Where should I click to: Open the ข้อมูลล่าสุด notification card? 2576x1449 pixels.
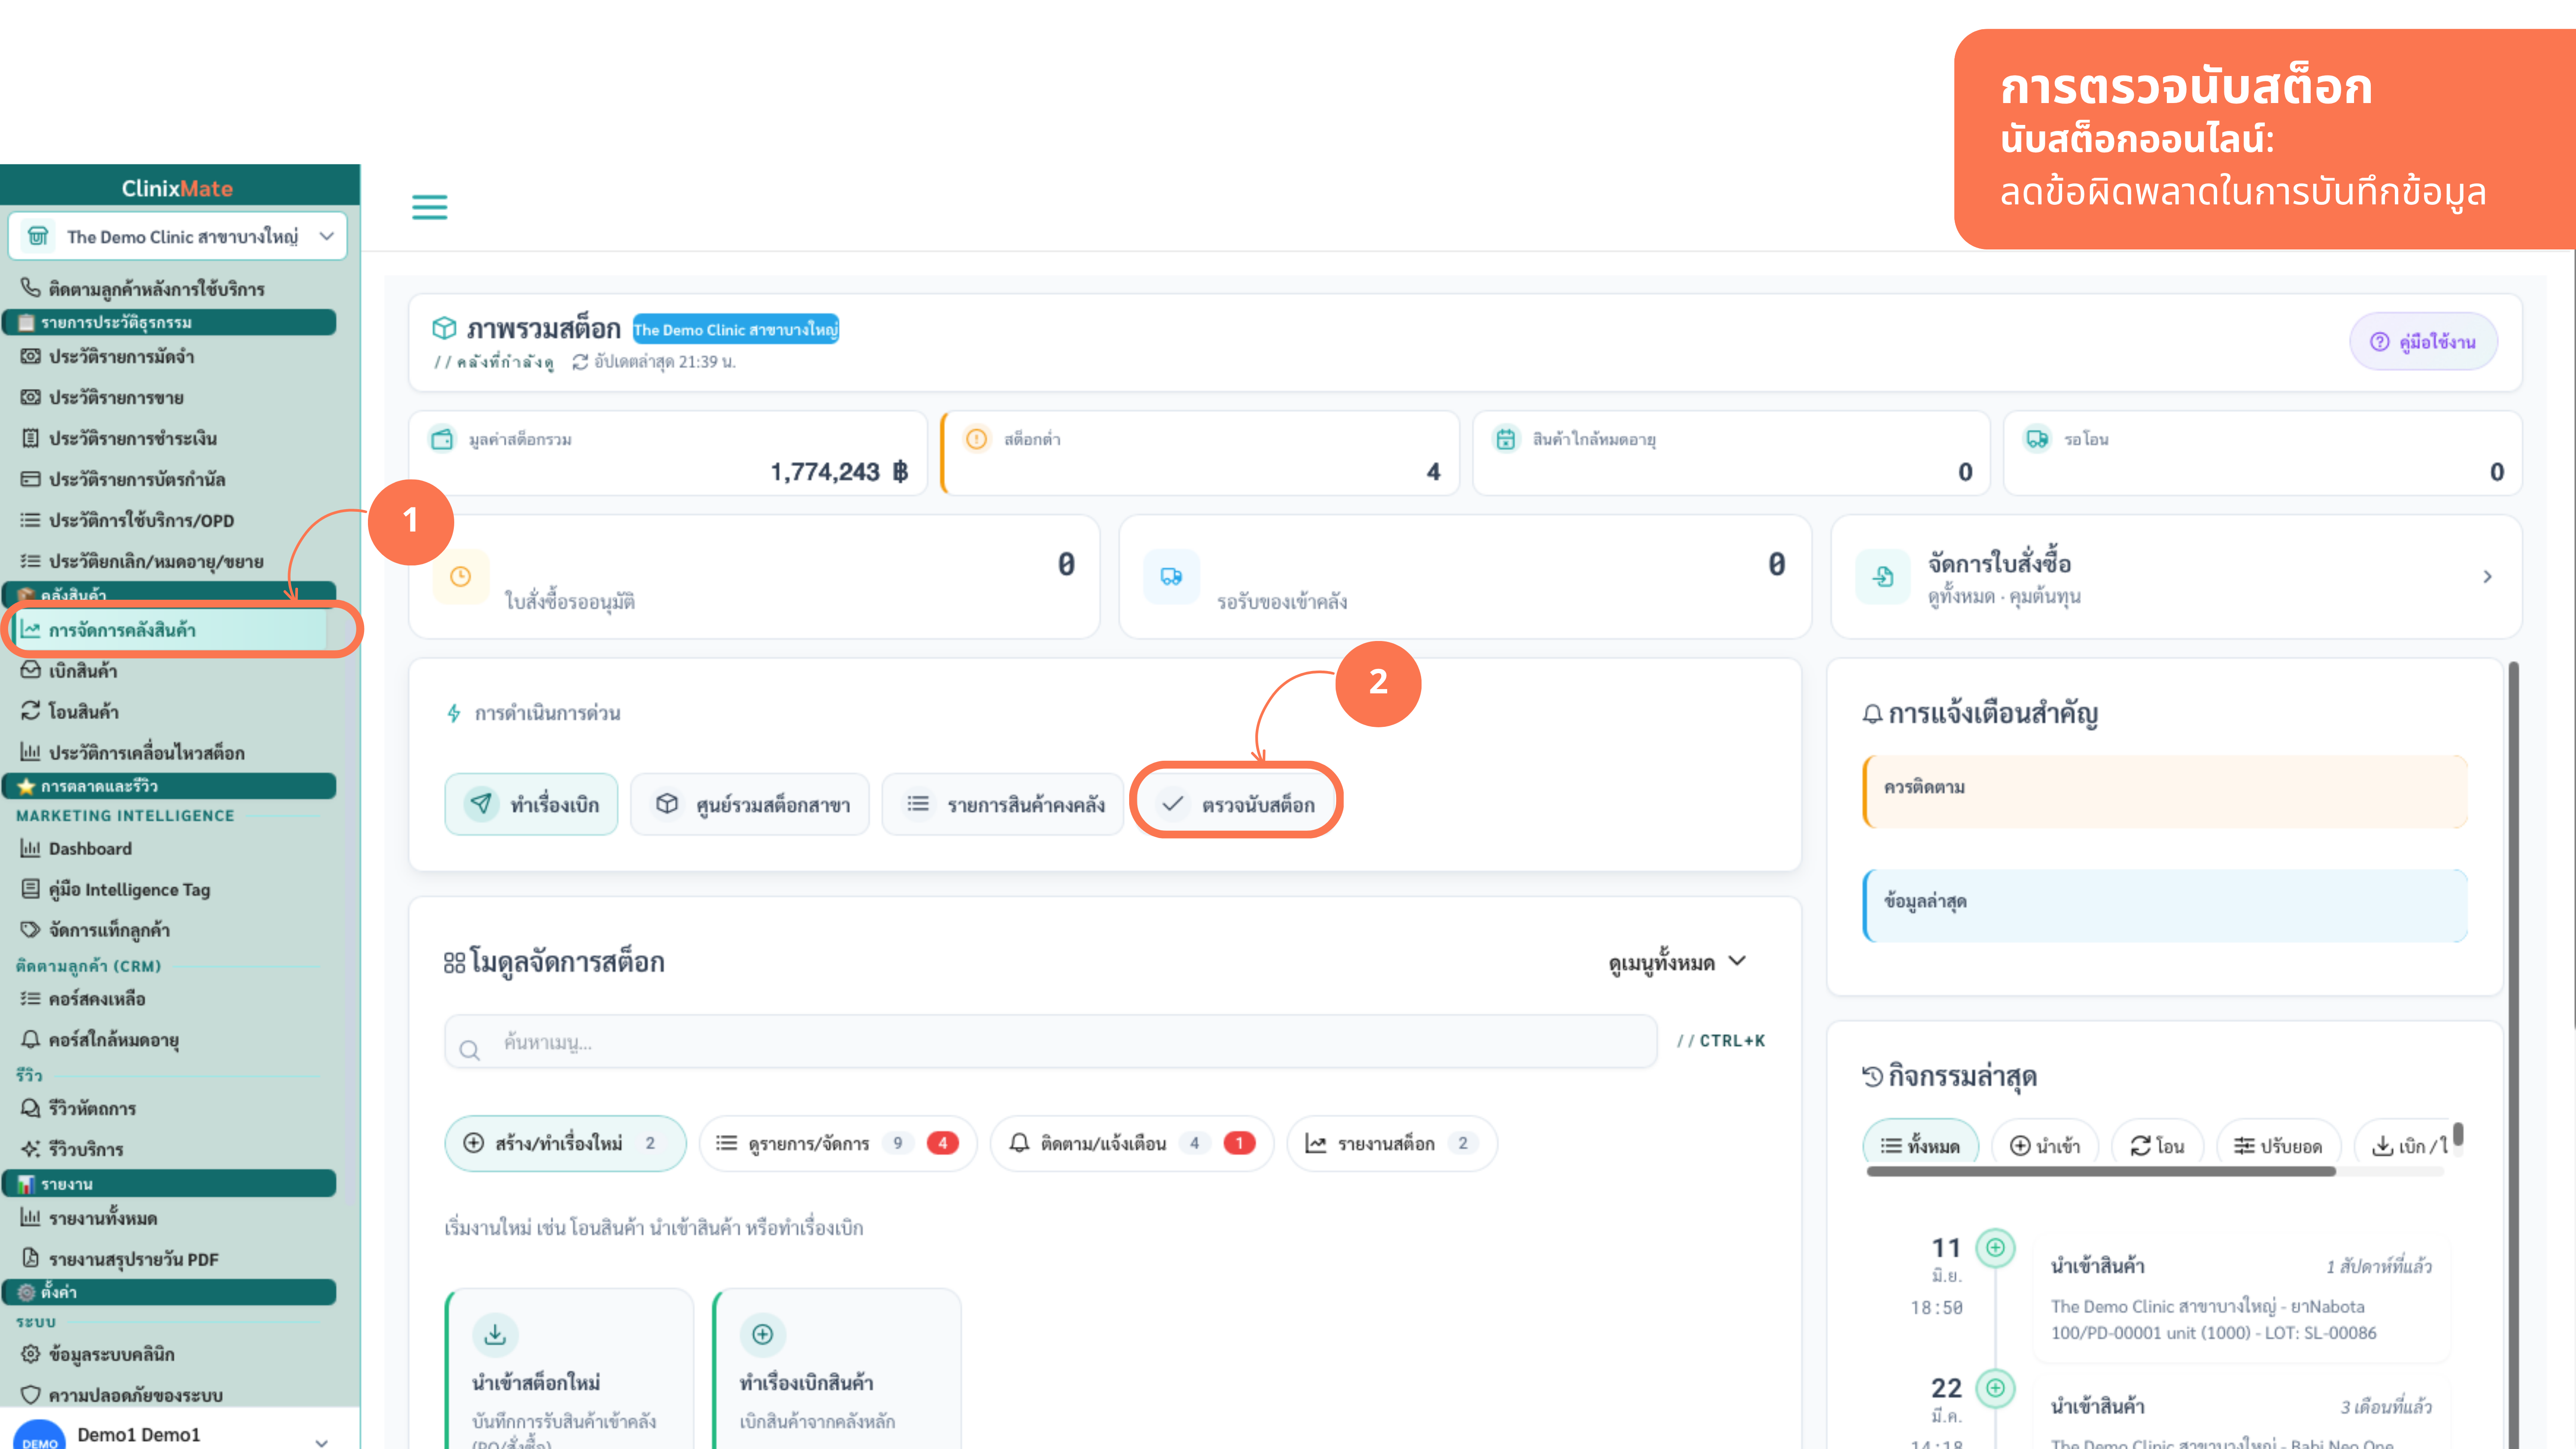pos(2165,905)
